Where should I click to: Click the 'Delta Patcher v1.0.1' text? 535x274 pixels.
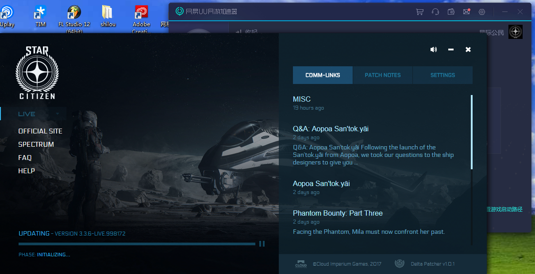coord(433,264)
